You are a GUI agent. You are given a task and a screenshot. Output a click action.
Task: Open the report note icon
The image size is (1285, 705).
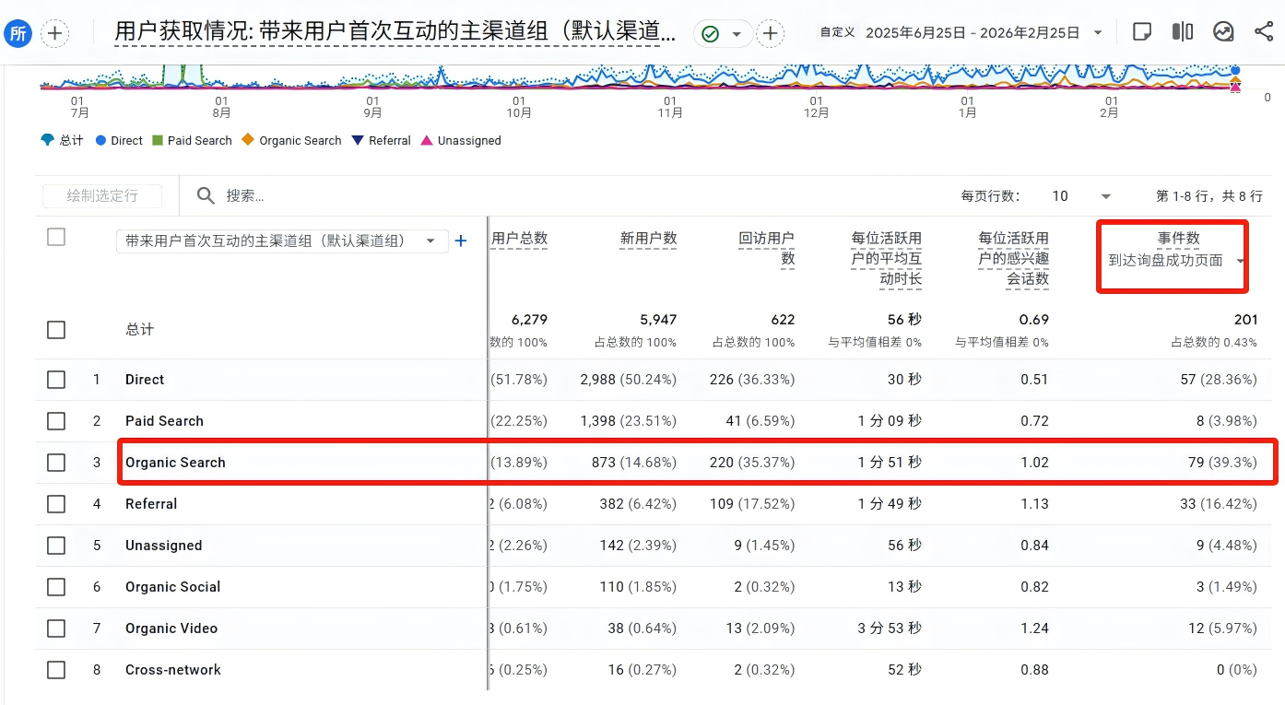tap(1141, 32)
